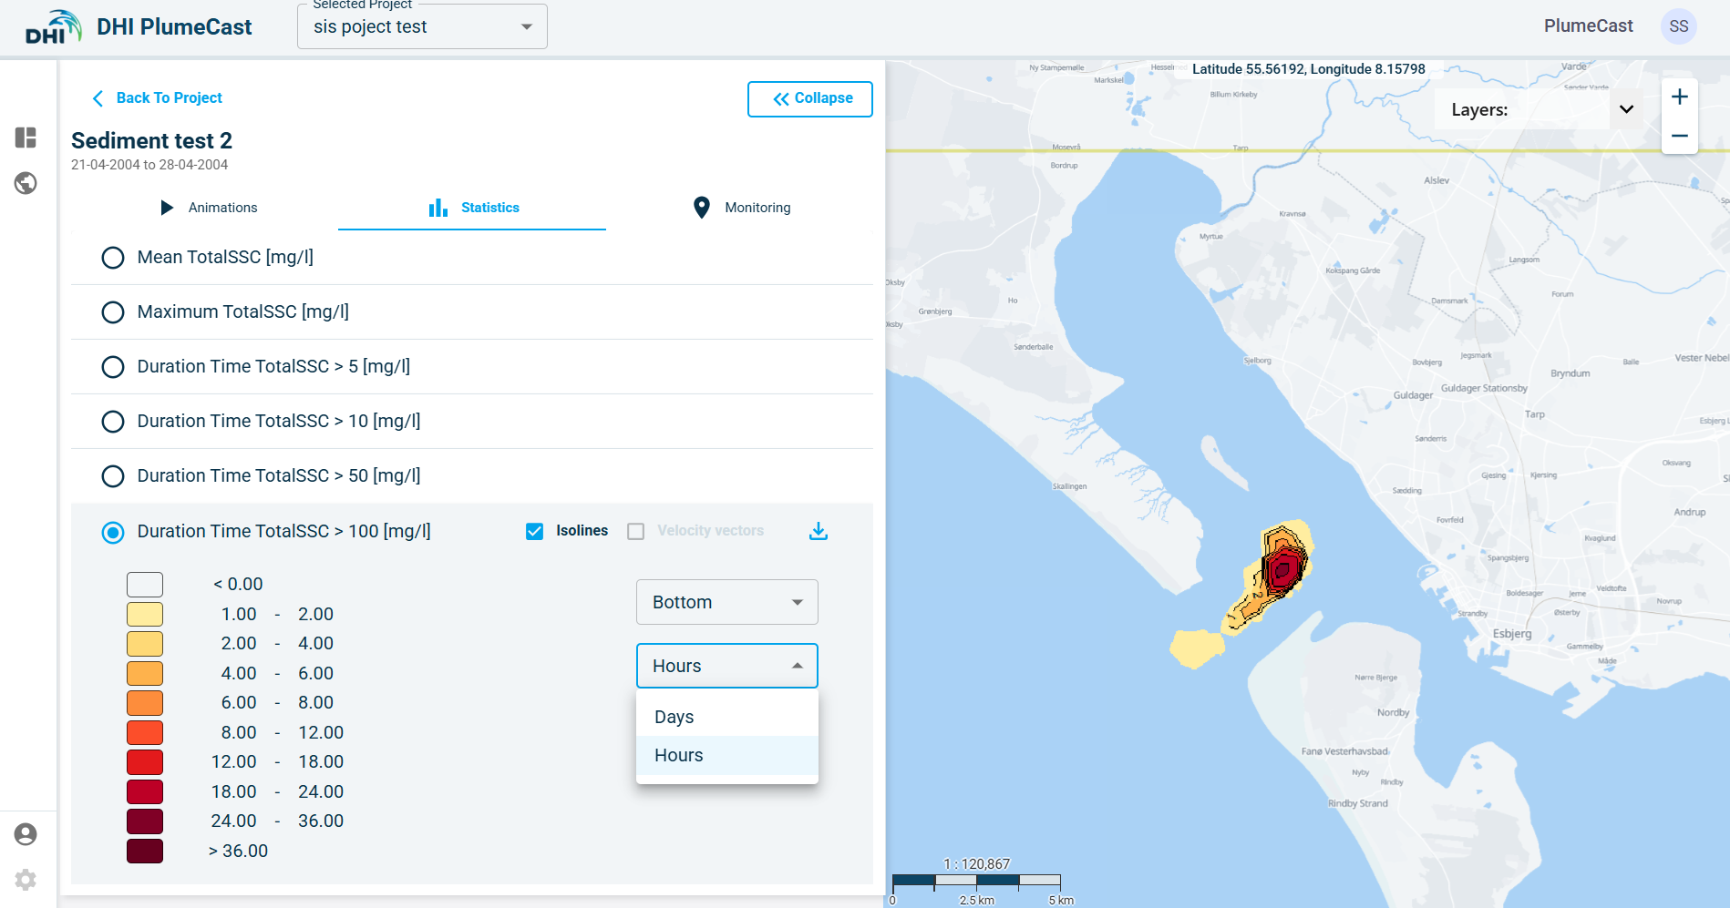
Task: Download the Duration Time TotalSSC > 100 result
Action: (x=819, y=531)
